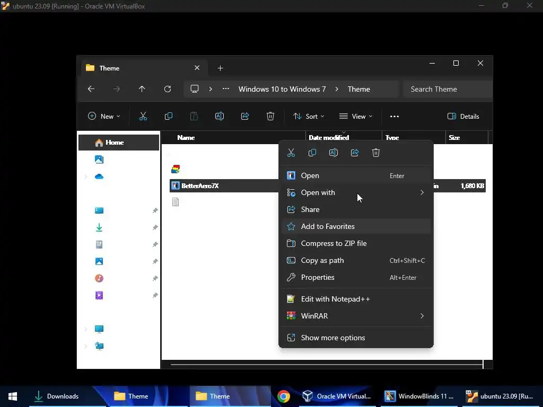Close the Theme tab

point(197,68)
